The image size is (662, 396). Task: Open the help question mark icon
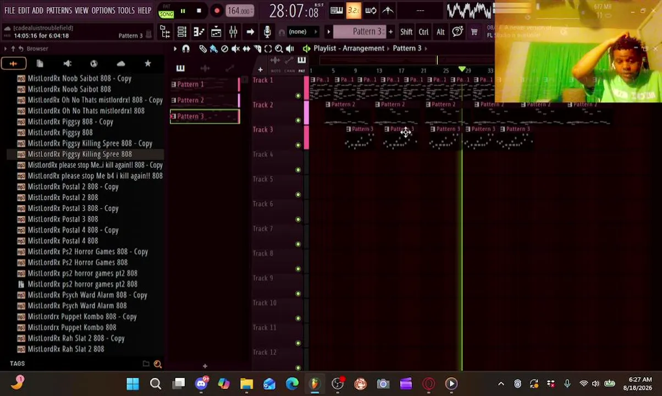(x=457, y=32)
